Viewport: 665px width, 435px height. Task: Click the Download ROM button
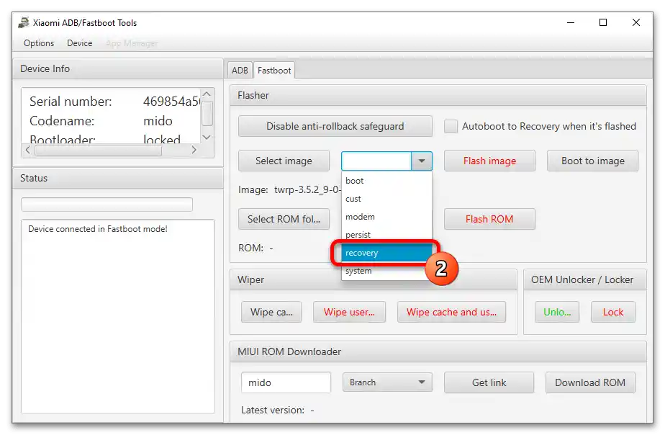point(590,382)
